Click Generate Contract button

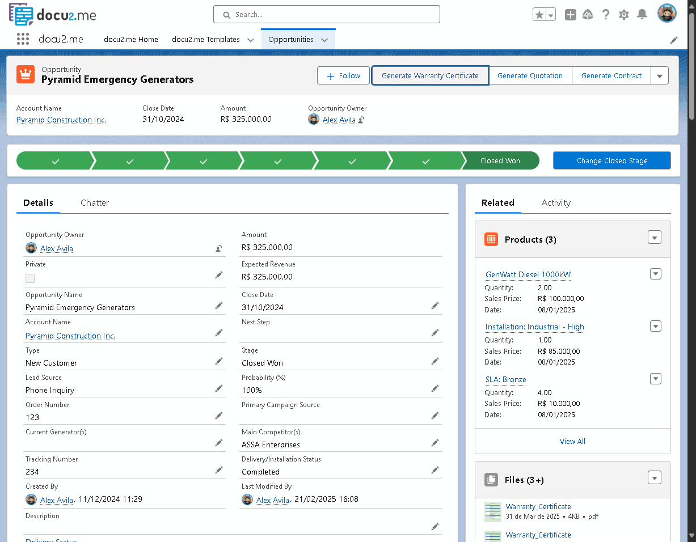[611, 75]
